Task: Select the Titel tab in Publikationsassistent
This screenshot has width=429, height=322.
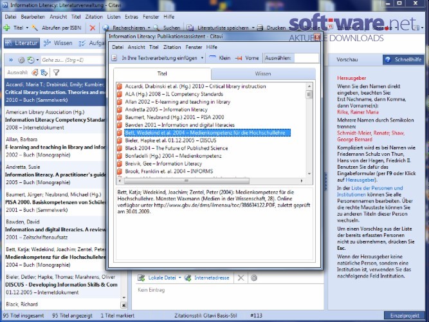Action: pyautogui.click(x=162, y=73)
